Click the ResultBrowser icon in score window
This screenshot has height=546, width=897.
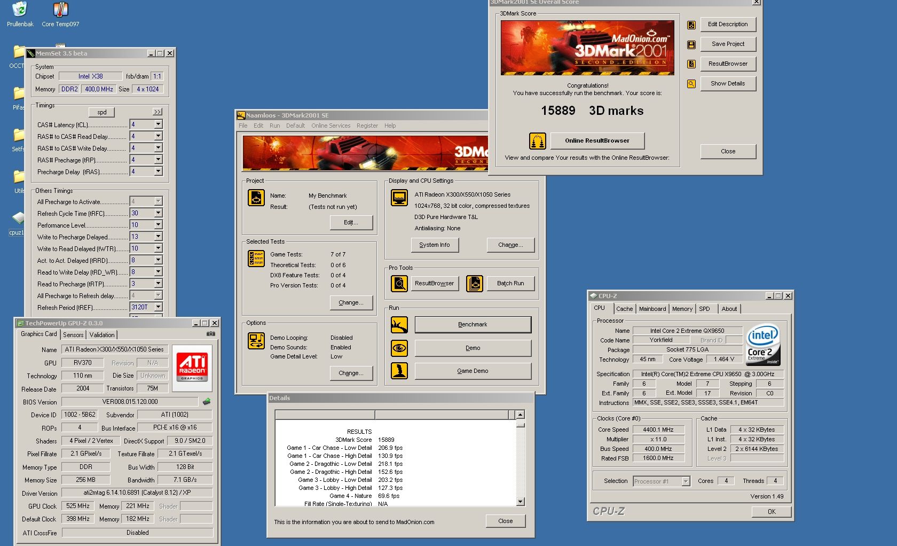691,64
